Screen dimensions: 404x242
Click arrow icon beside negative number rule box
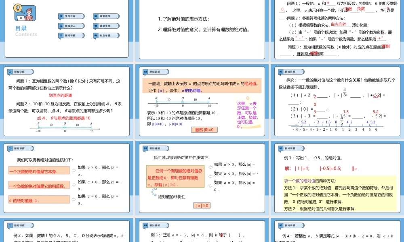pyautogui.click(x=74, y=185)
